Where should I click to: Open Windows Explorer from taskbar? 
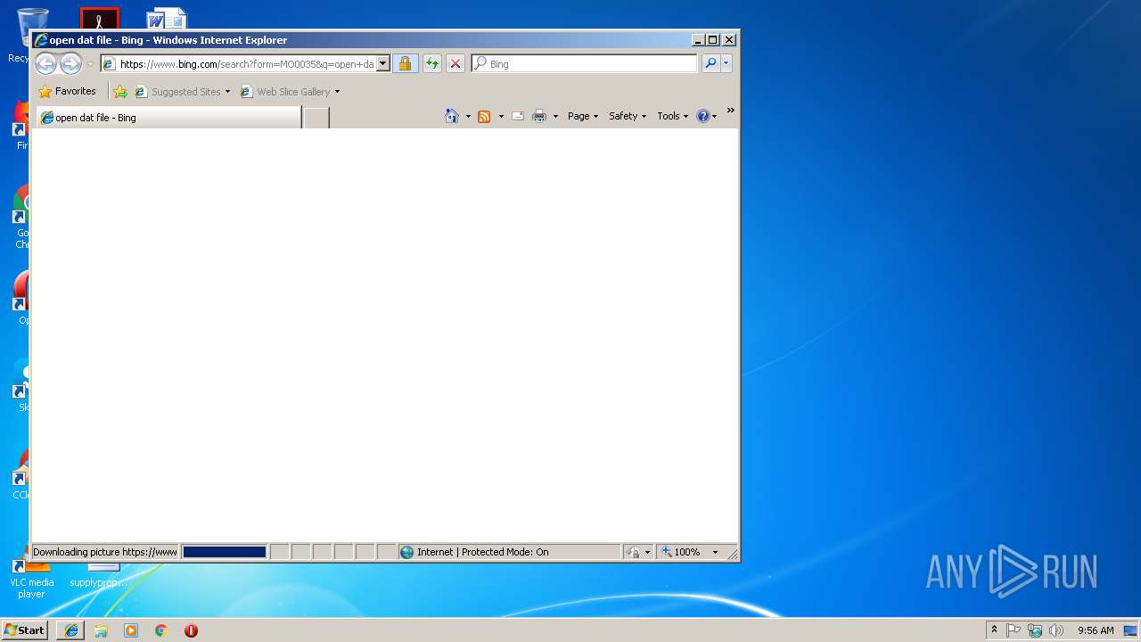[x=101, y=630]
